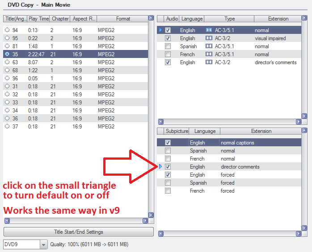Click the Title(Angle) column header

click(x=15, y=19)
